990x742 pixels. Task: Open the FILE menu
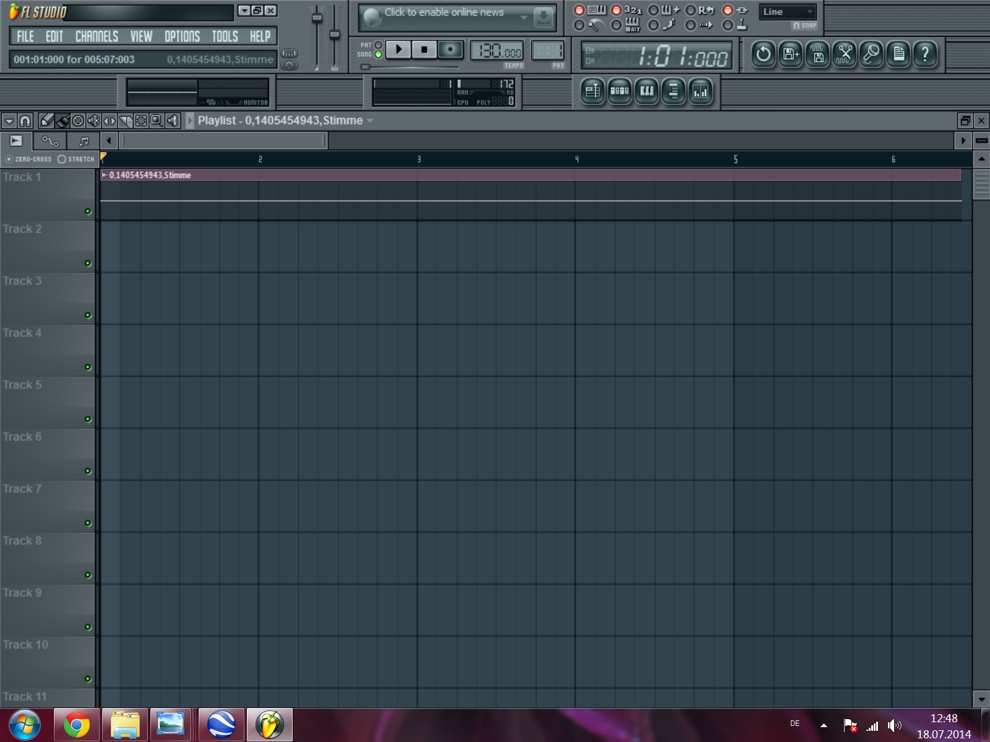click(25, 36)
